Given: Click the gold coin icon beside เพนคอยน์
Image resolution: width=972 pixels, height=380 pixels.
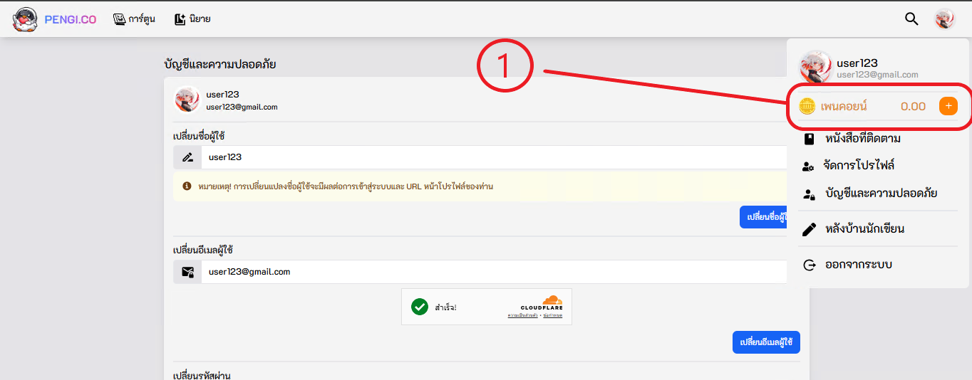Looking at the screenshot, I should [807, 107].
